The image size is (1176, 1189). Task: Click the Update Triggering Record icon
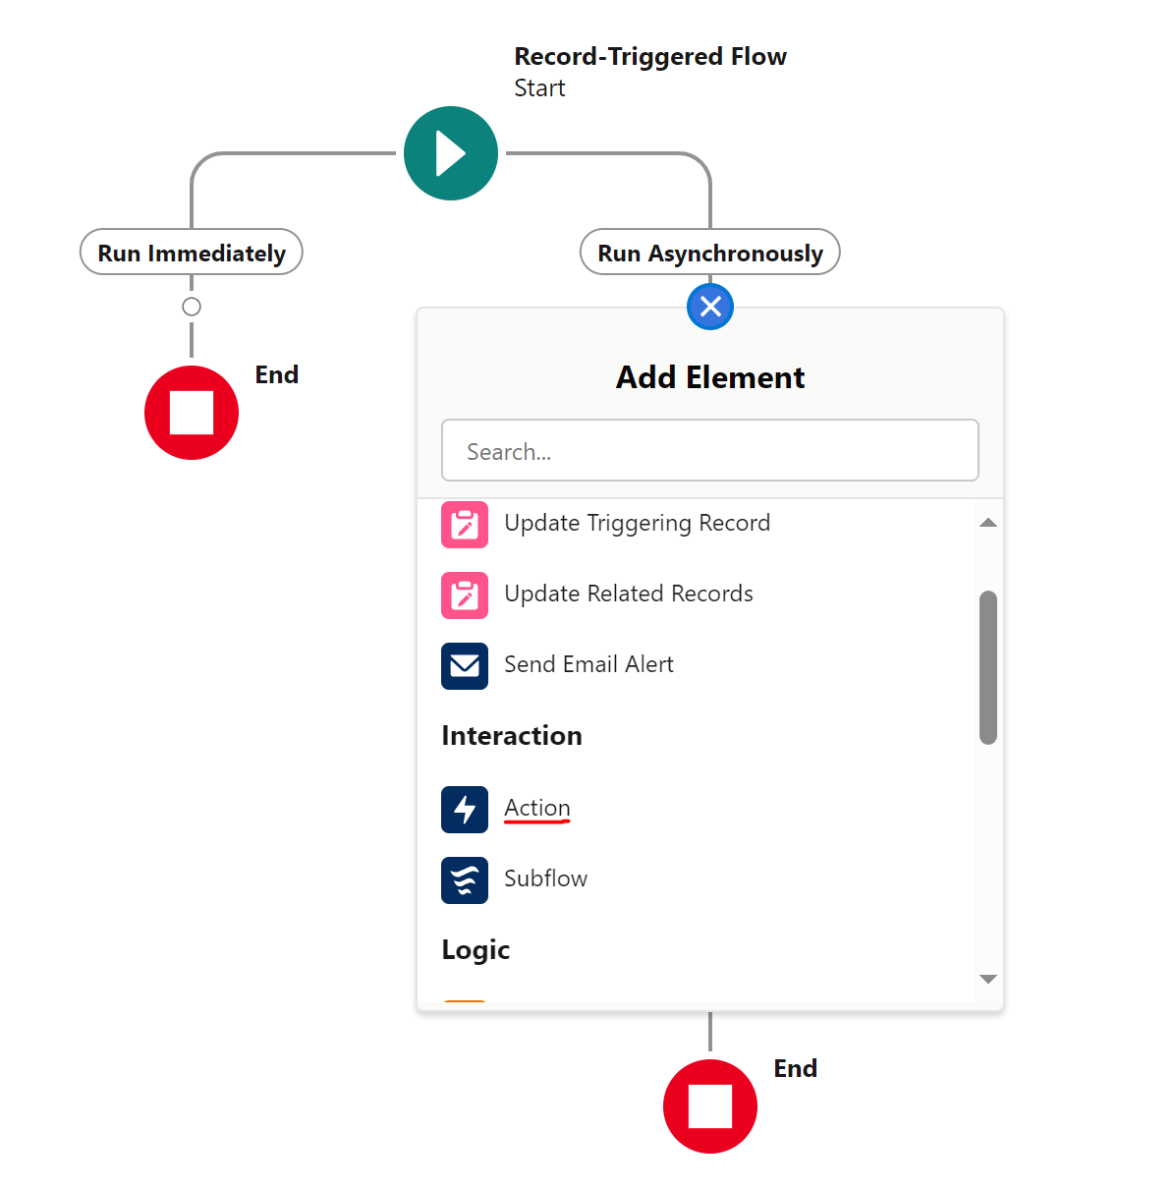[x=465, y=524]
